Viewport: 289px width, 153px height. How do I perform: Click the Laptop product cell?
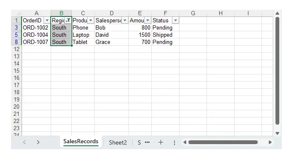tap(83, 35)
